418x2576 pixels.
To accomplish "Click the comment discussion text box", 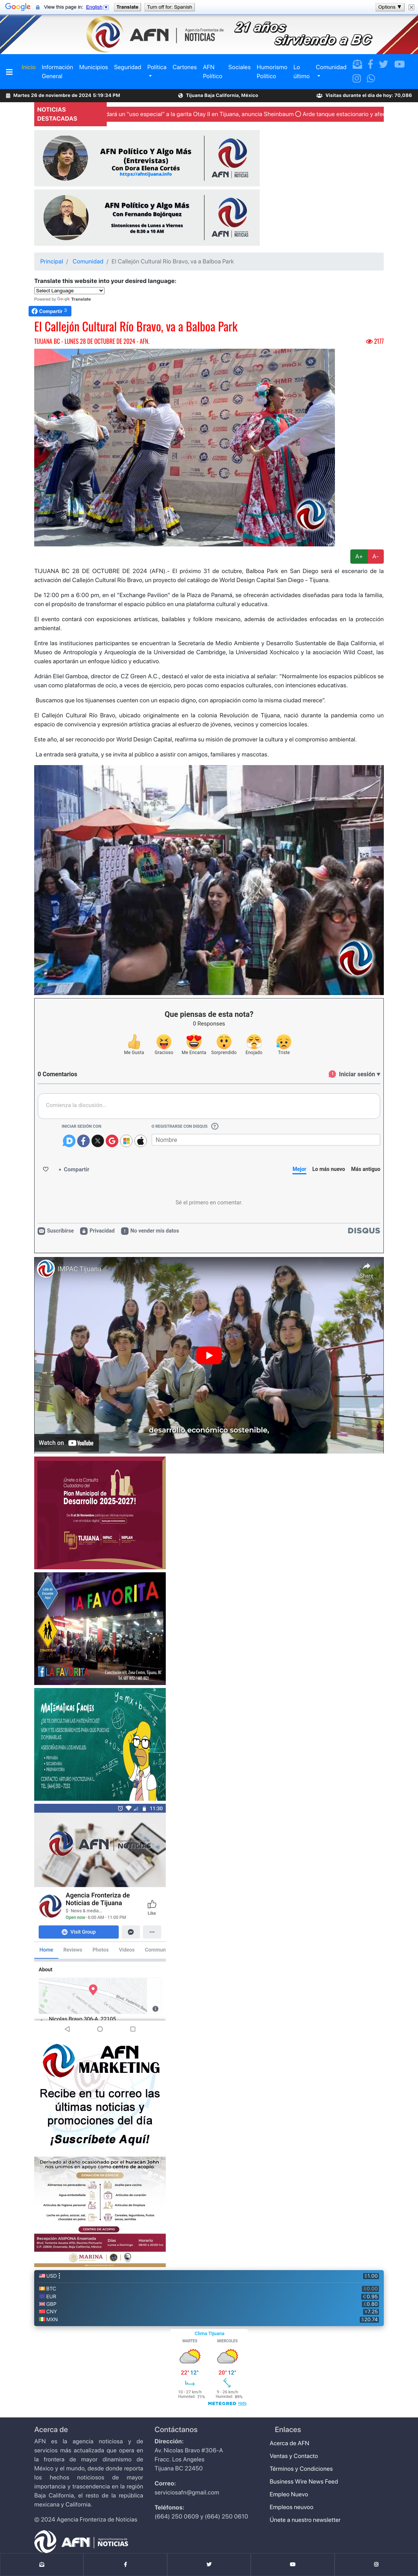I will pyautogui.click(x=209, y=1105).
